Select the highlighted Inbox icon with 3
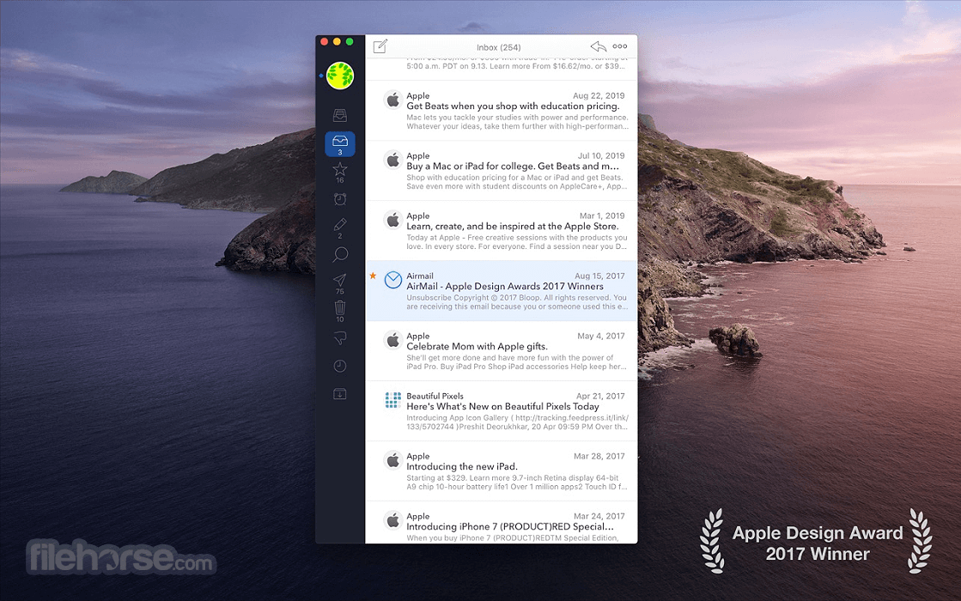 coord(340,144)
